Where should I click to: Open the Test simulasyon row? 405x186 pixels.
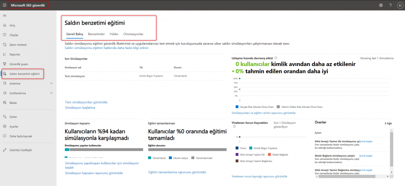[x=75, y=76]
